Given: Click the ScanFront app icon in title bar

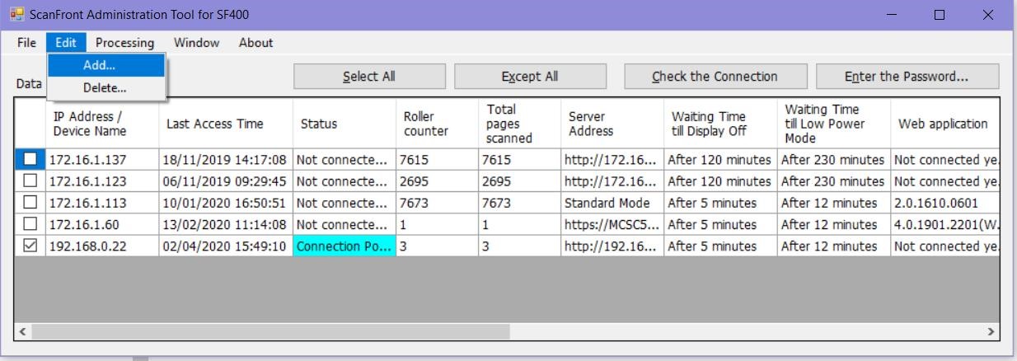Looking at the screenshot, I should (16, 15).
